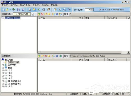The height and width of the screenshot is (96, 131).
Task: Open an image file with the folder icon
Action: [7, 10]
